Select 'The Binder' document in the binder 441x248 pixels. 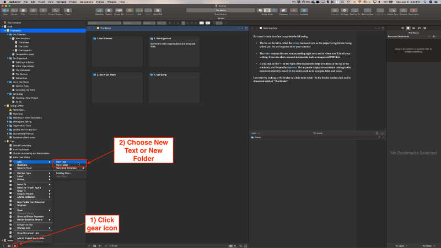pos(24,42)
